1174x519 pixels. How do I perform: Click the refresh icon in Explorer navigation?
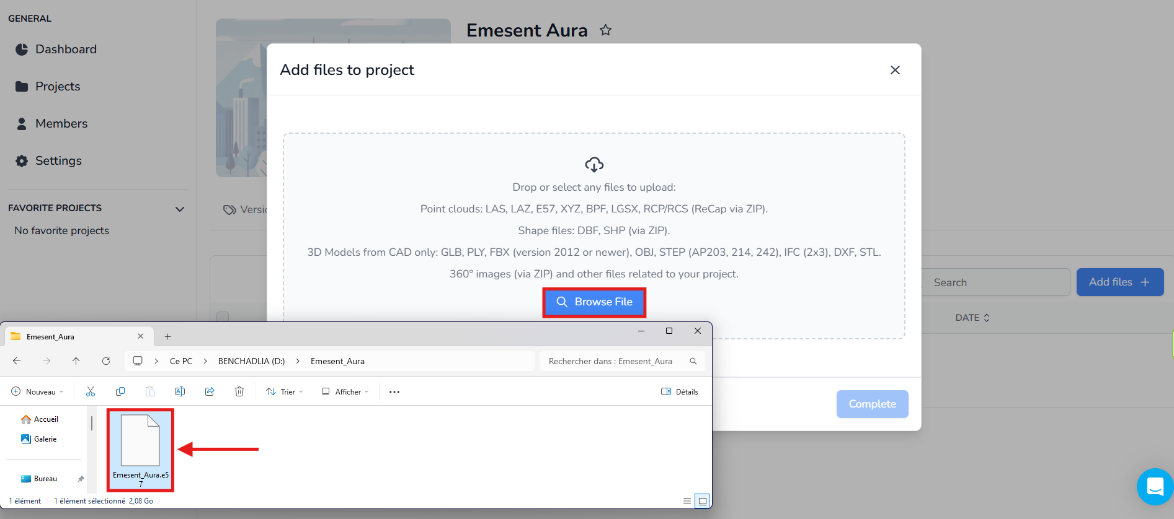106,361
